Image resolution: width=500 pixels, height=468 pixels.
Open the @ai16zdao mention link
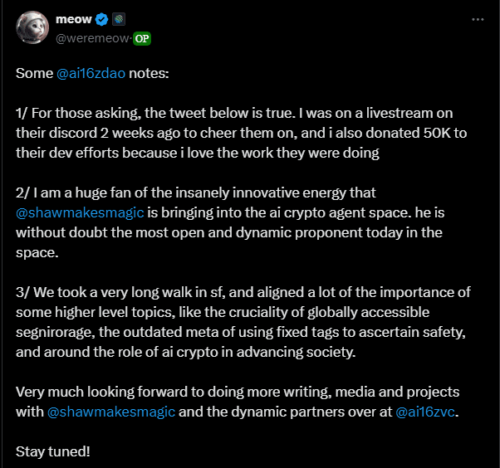[91, 73]
